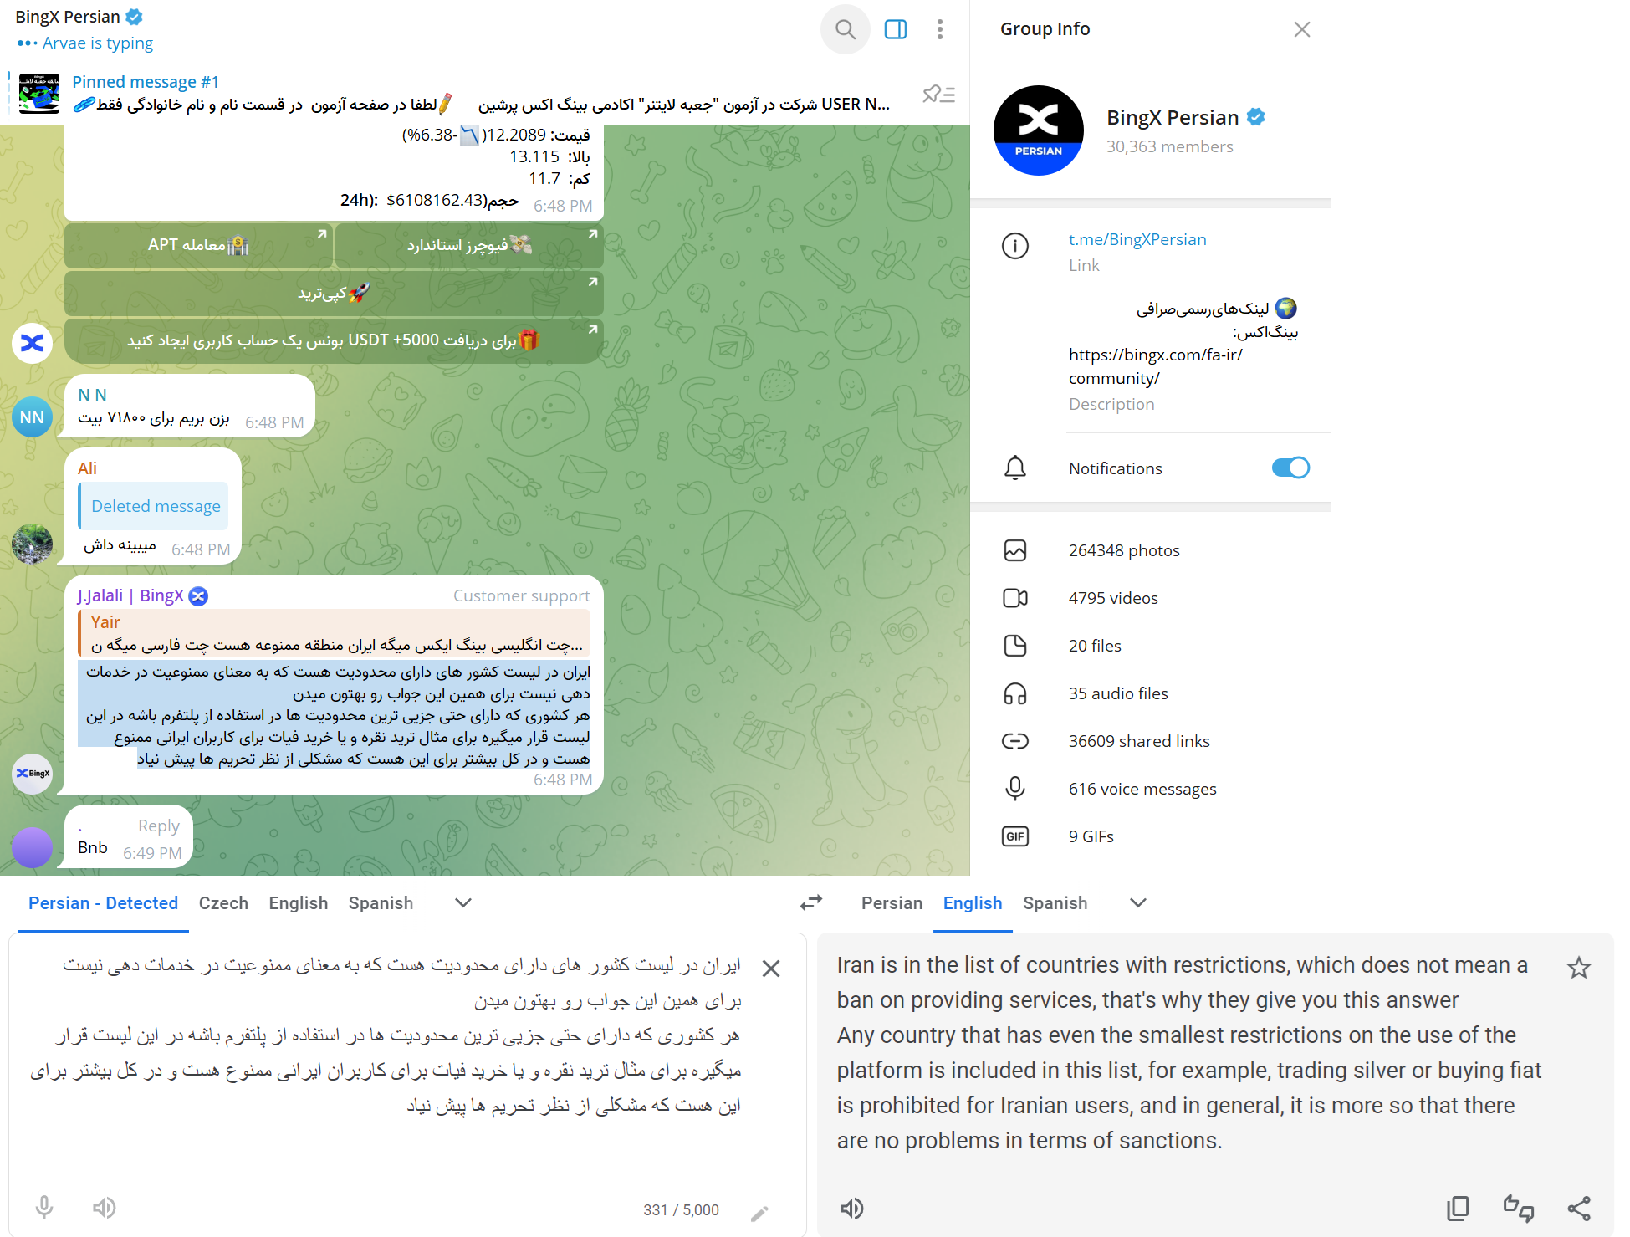Viewport: 1630px width, 1237px height.
Task: Select the Persian translation tab
Action: [x=892, y=903]
